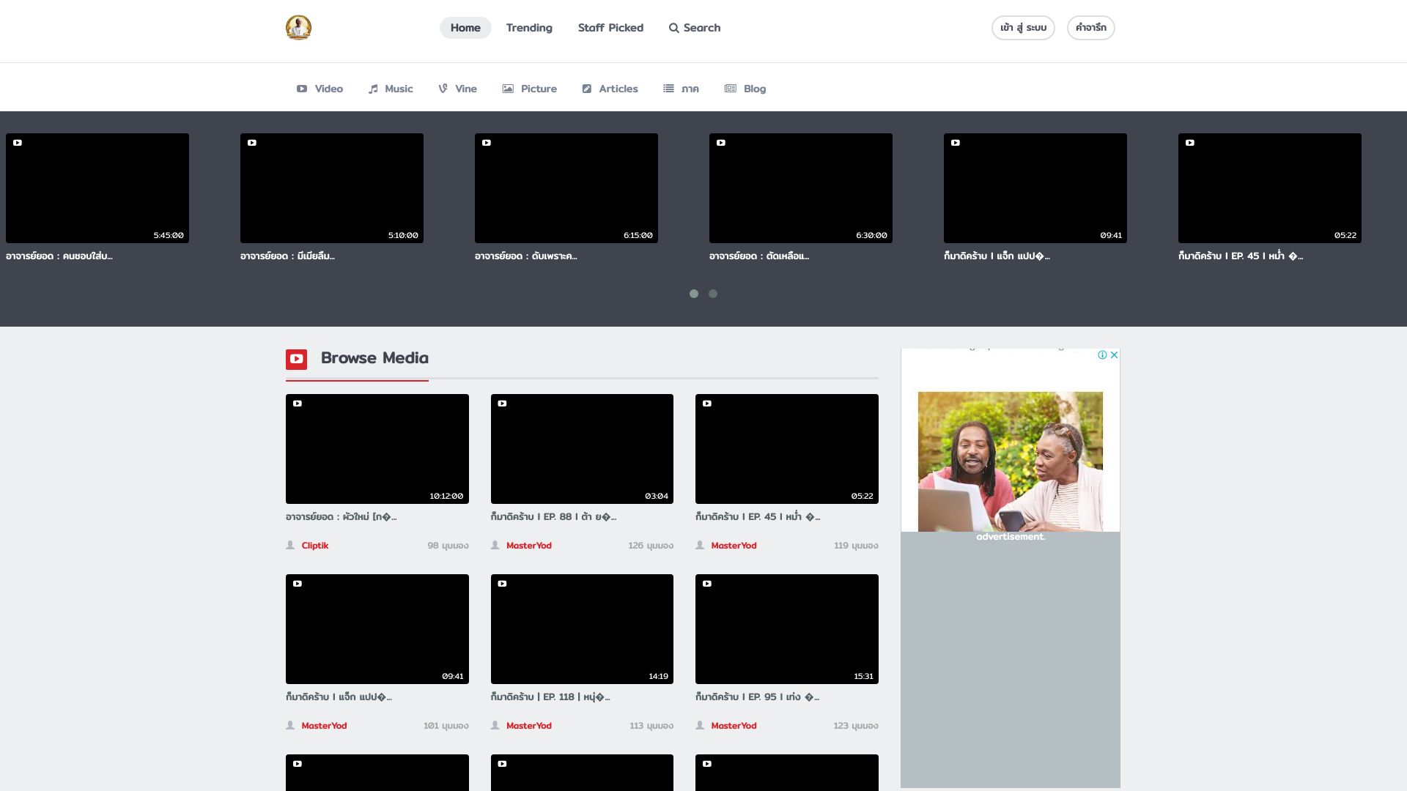1407x791 pixels.
Task: Click the ad info icon
Action: tap(1102, 354)
